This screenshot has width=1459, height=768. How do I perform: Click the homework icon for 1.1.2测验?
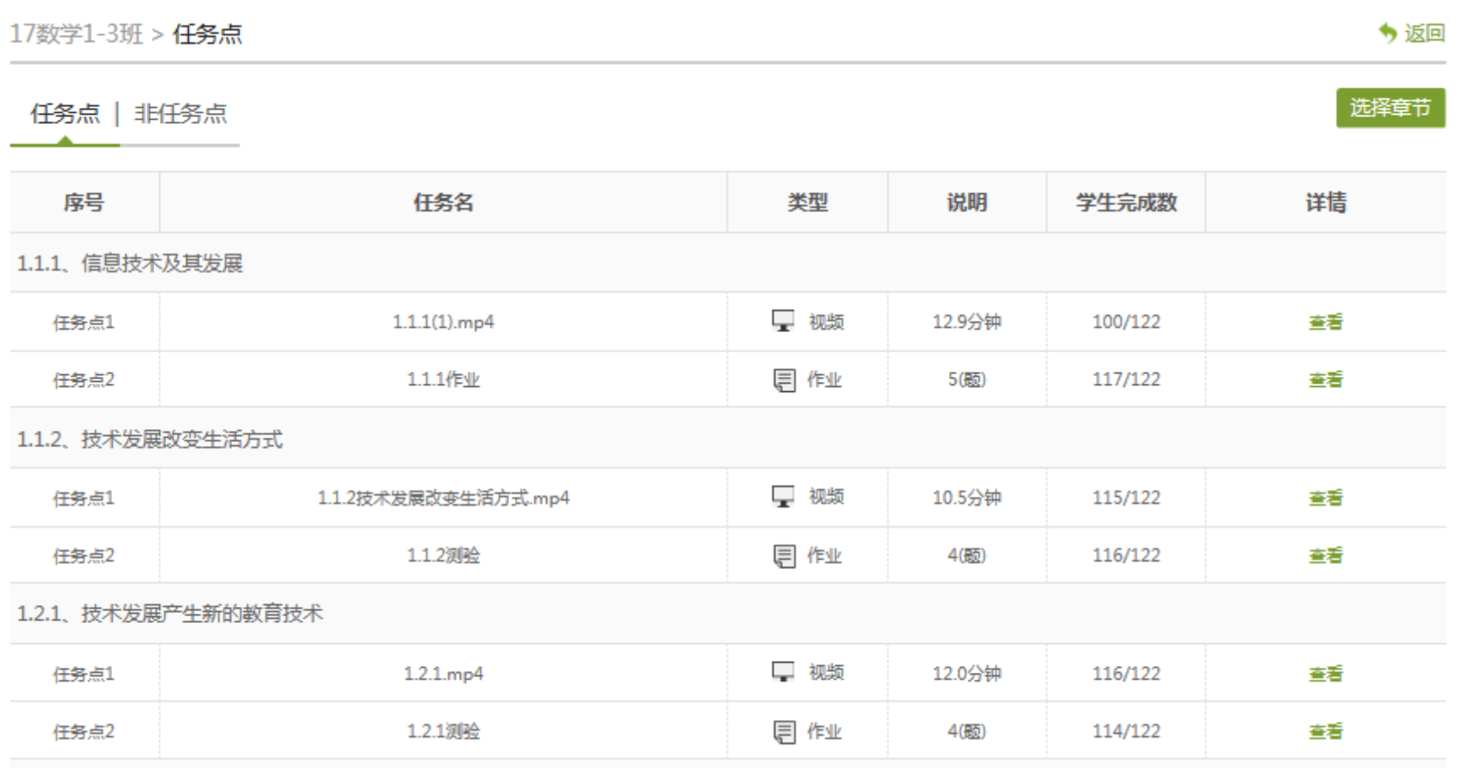(x=784, y=556)
